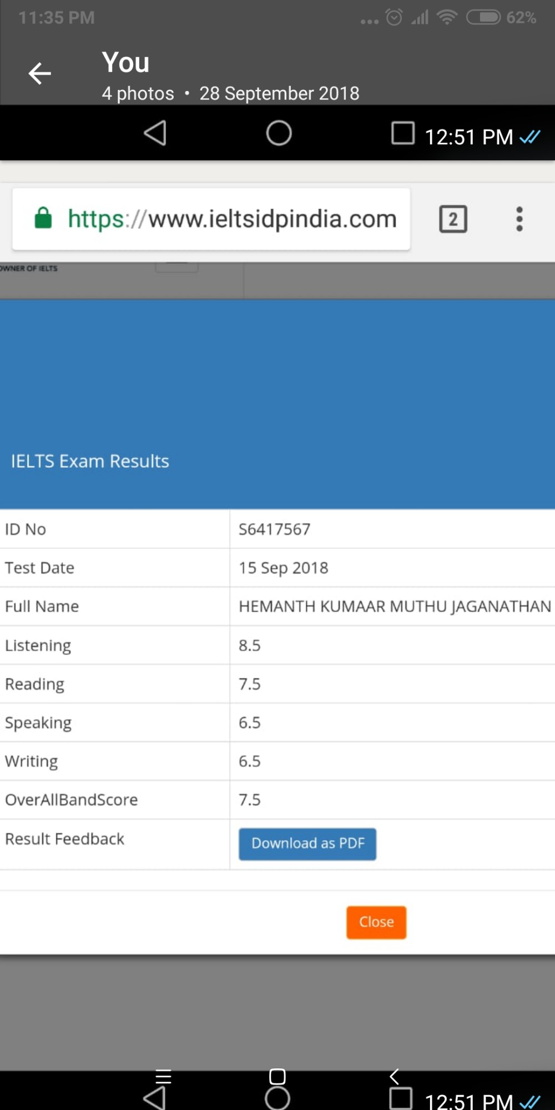555x1110 pixels.
Task: Click the 'Writing' label
Action: tap(31, 761)
